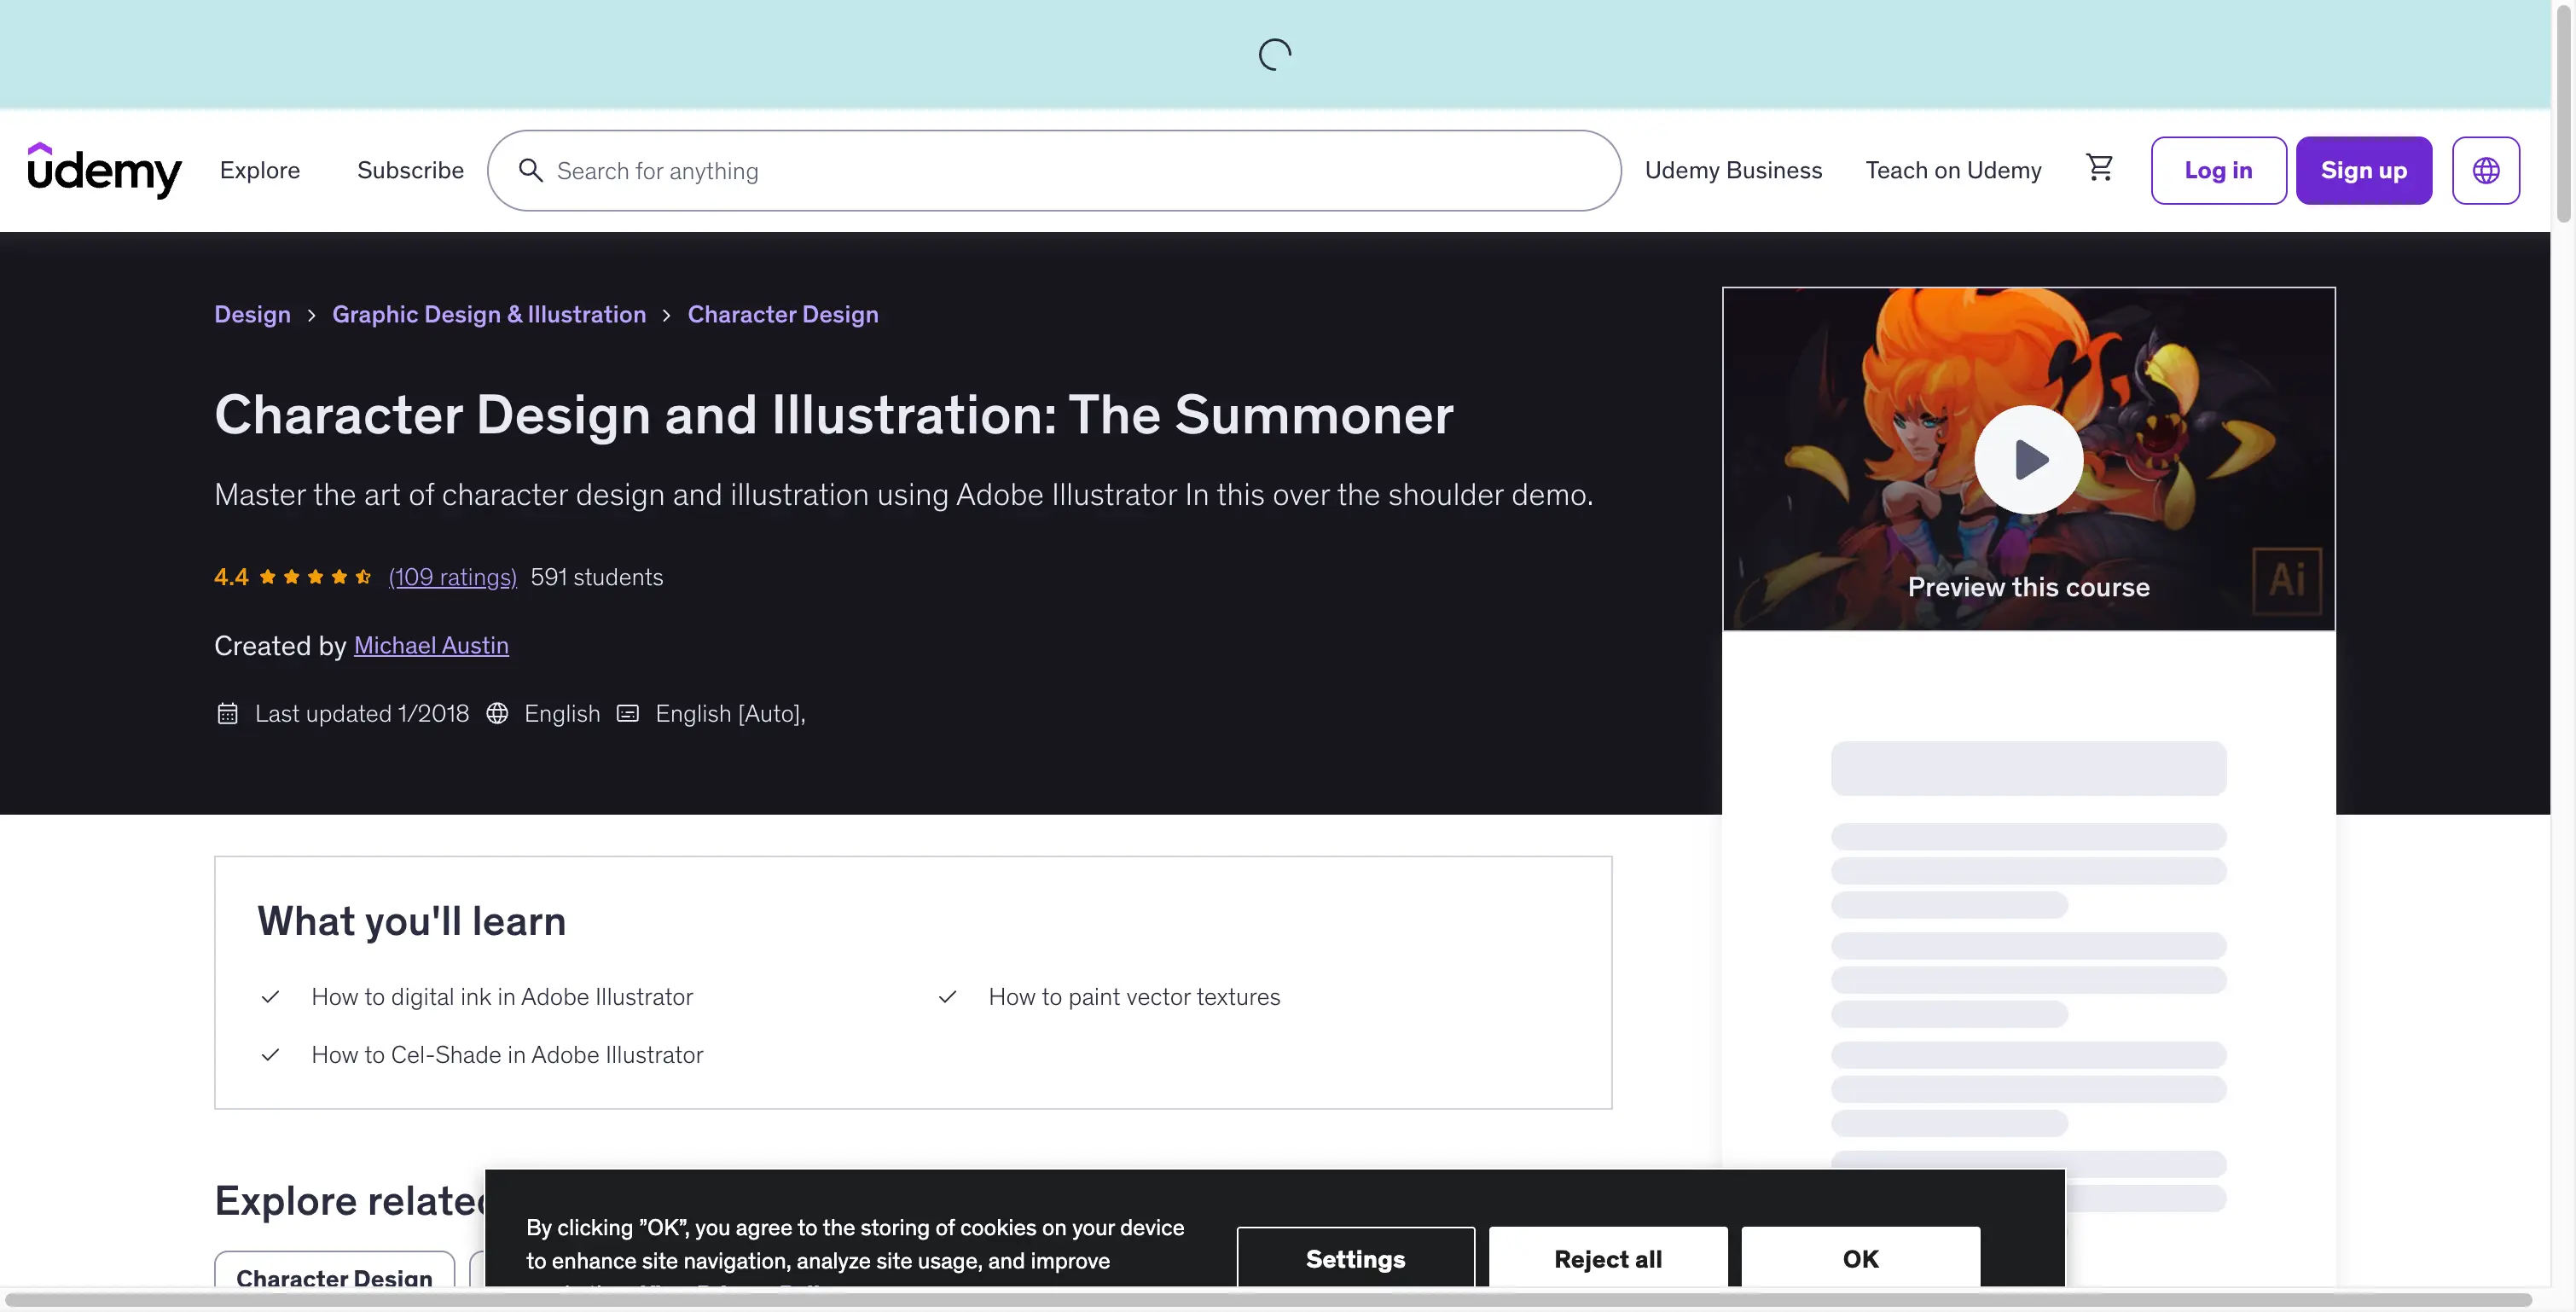Open the shopping cart

pyautogui.click(x=2100, y=168)
